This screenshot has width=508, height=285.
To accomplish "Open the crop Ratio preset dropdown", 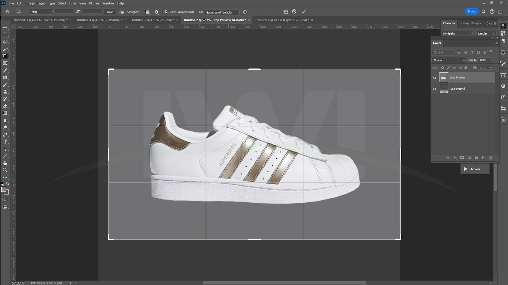I will tap(41, 12).
